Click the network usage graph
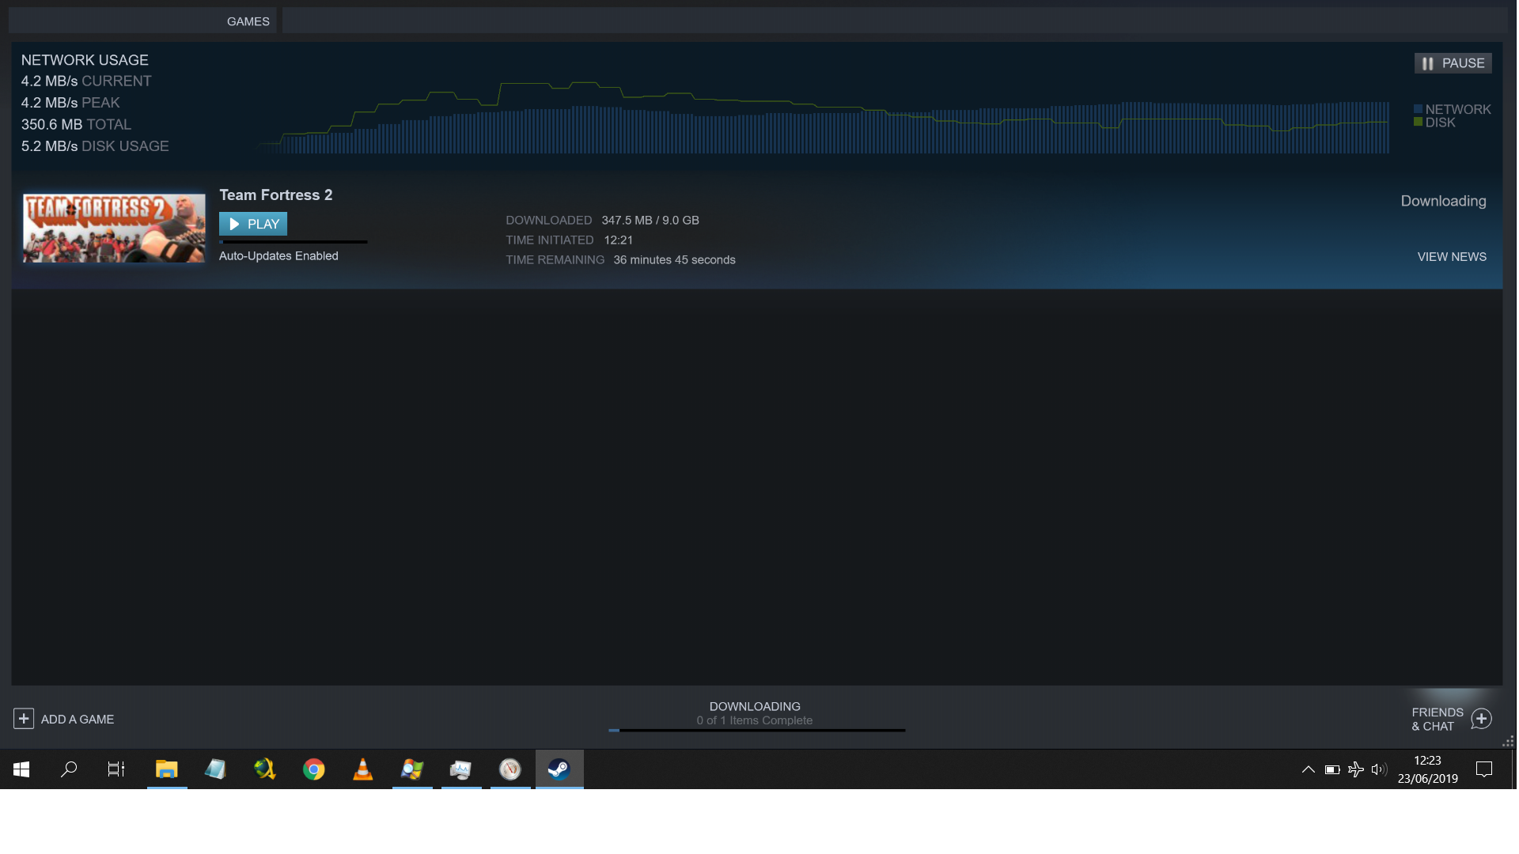This screenshot has height=854, width=1519. pos(823,117)
